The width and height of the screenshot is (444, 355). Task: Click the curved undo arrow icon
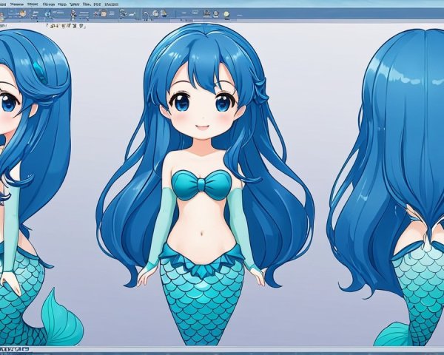point(146,14)
